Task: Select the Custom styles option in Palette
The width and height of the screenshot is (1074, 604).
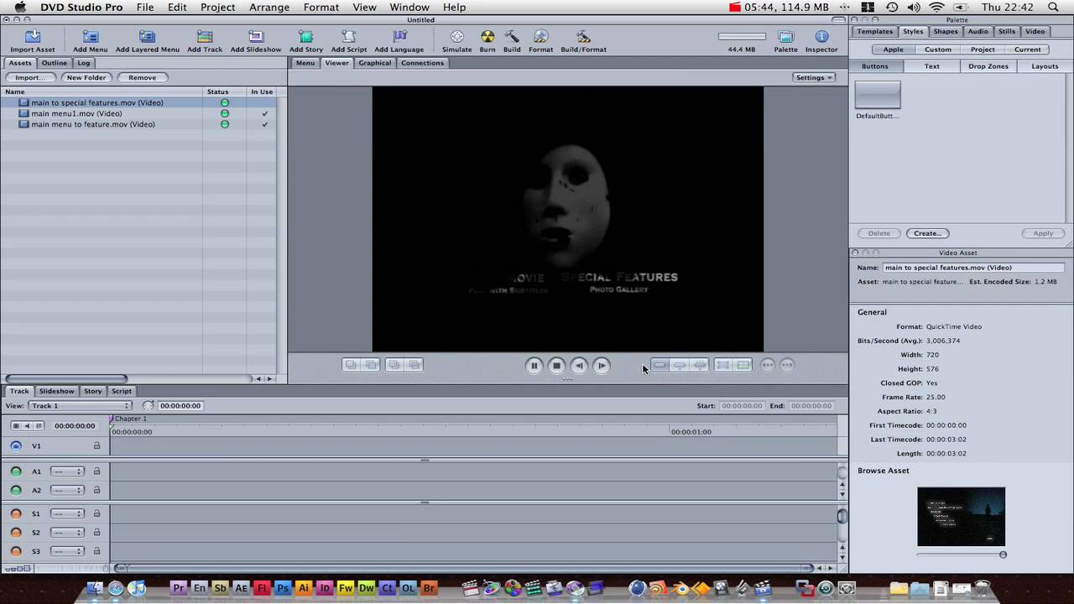Action: click(x=938, y=49)
